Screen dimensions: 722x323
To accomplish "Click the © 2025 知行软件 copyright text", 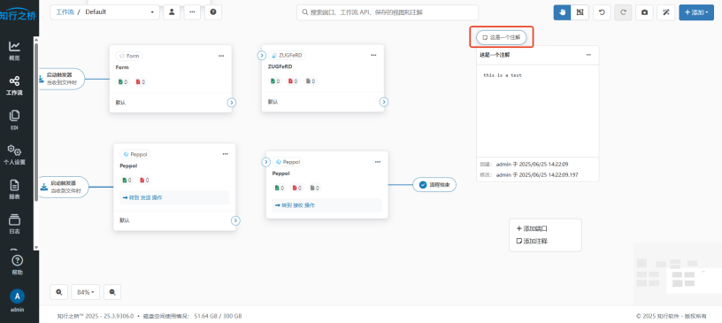I will pyautogui.click(x=672, y=316).
